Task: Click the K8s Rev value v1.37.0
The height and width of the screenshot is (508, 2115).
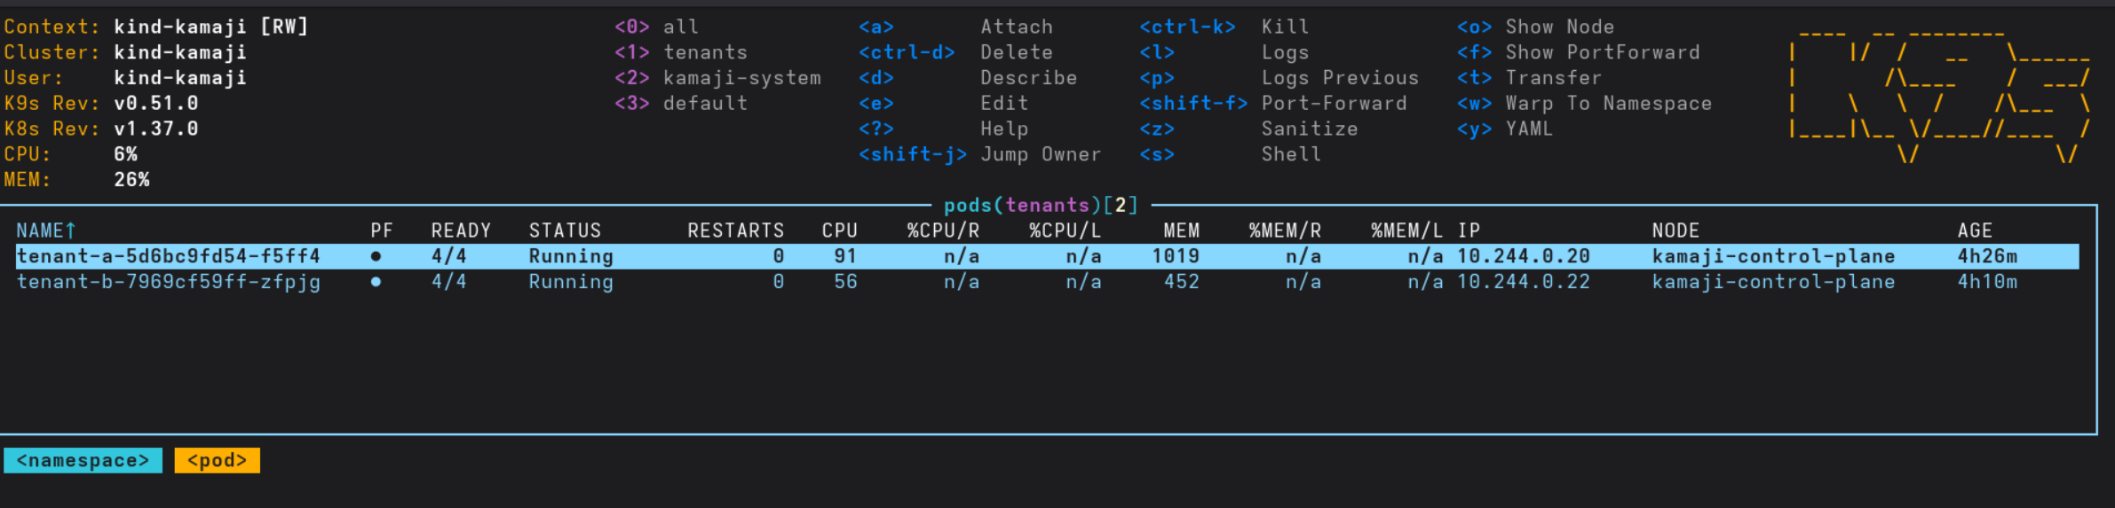Action: [x=155, y=129]
